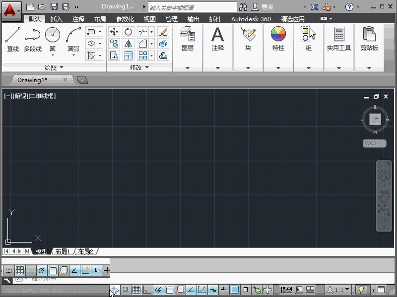Open Properties (特性) color wheel panel
This screenshot has width=397, height=297.
(x=278, y=39)
